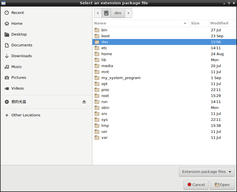
Task: Select the srv folder
Action: 164,113
